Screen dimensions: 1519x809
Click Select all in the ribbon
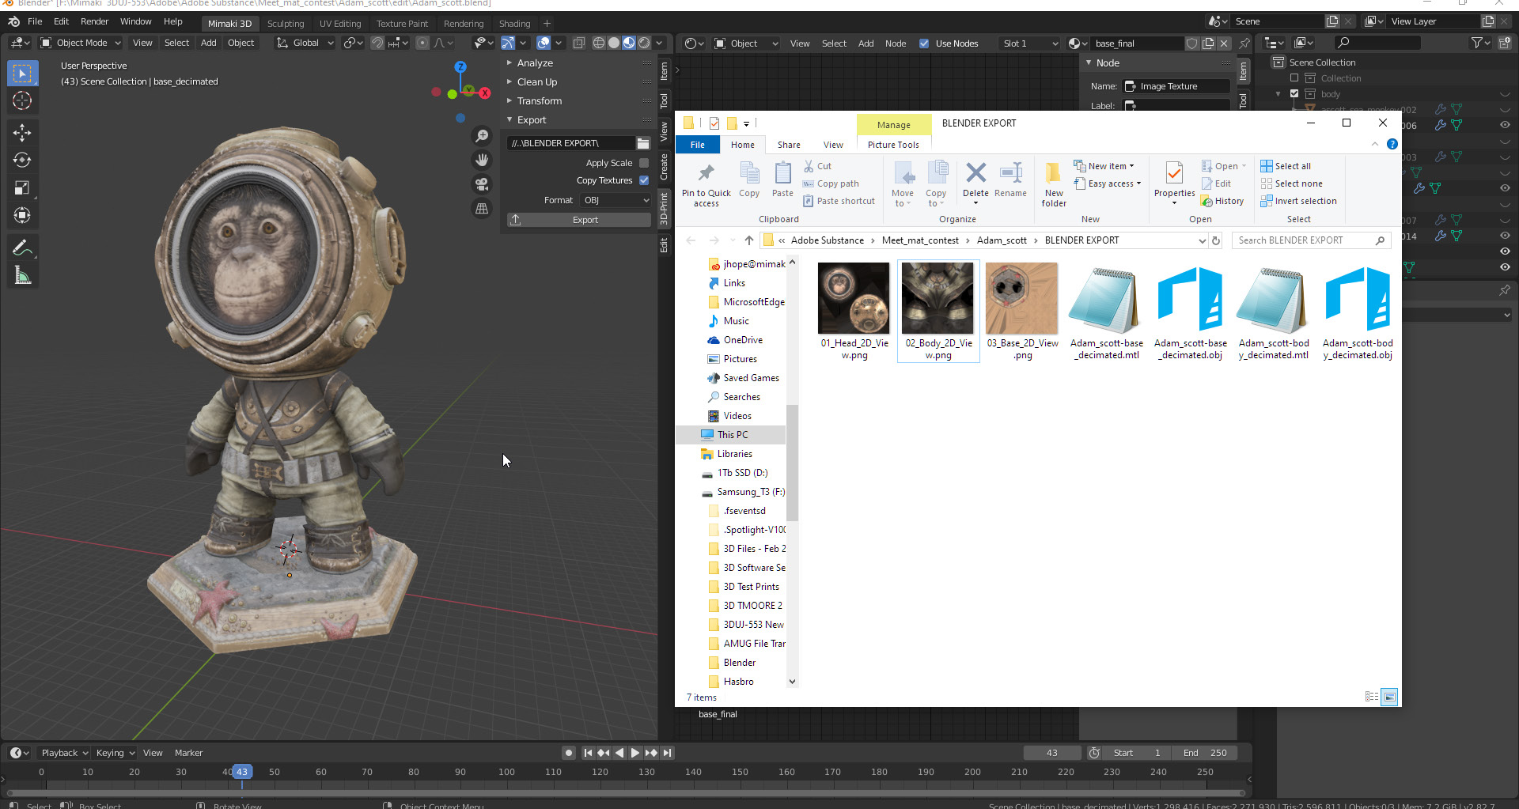[1286, 166]
